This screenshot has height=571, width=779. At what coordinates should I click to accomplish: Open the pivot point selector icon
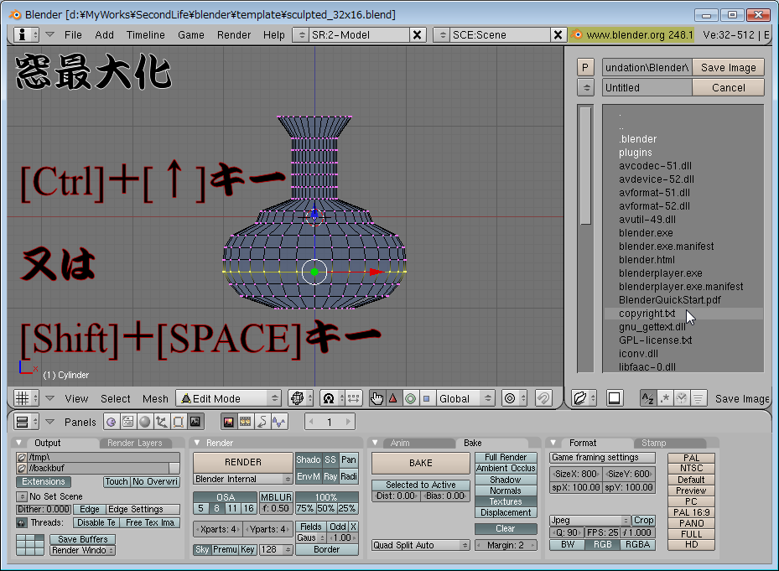(x=332, y=398)
